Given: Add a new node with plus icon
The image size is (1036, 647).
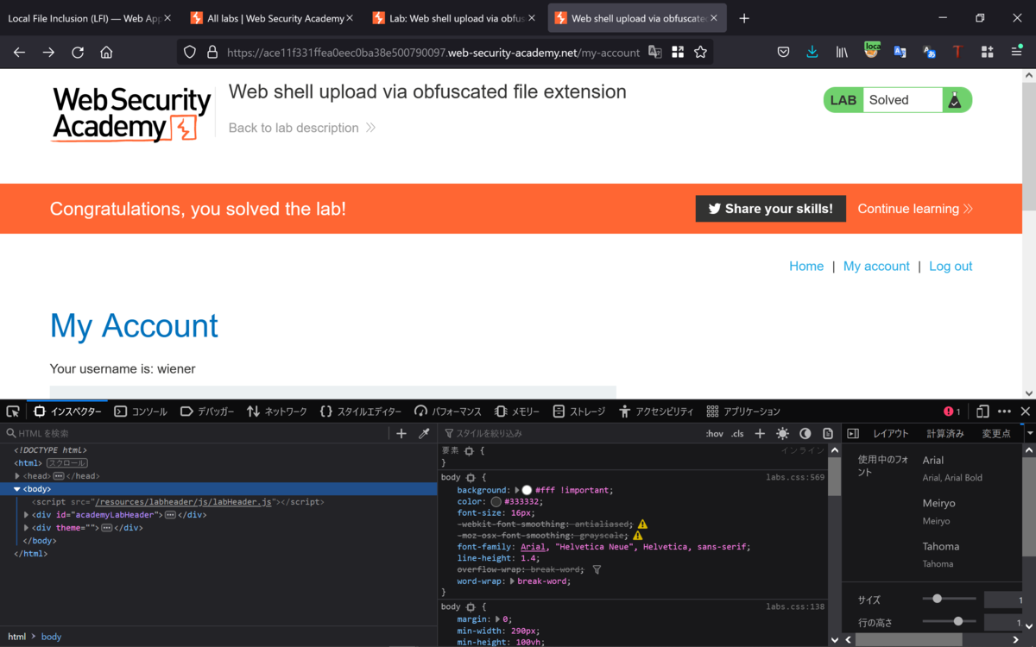Looking at the screenshot, I should pyautogui.click(x=401, y=434).
